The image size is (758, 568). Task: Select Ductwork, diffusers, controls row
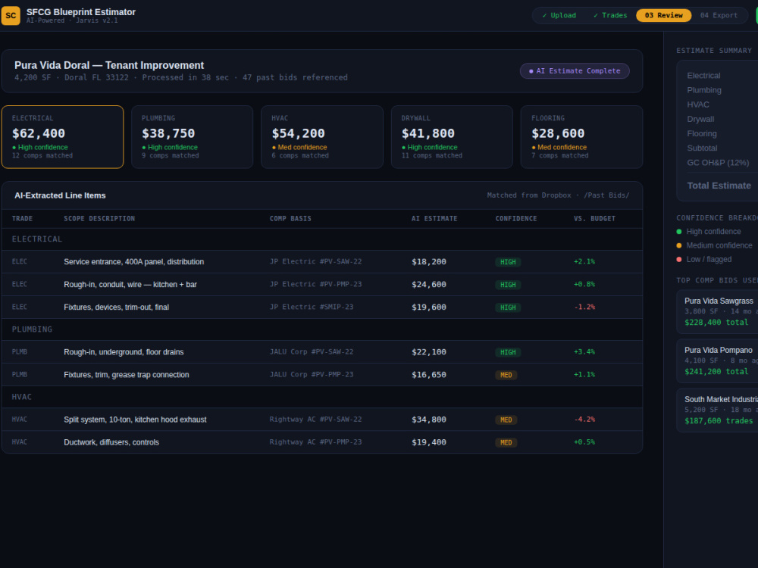(322, 442)
